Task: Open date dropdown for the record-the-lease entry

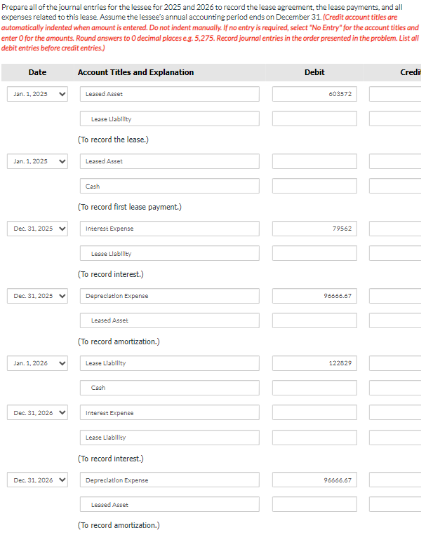Action: tap(37, 94)
